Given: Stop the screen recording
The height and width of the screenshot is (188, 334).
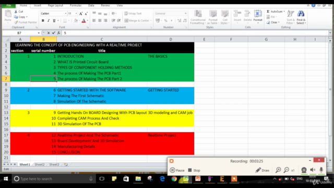Looking at the screenshot, I should tap(194, 170).
